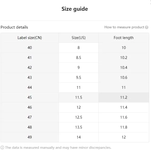Select the Label size(CN) column header

[30, 38]
